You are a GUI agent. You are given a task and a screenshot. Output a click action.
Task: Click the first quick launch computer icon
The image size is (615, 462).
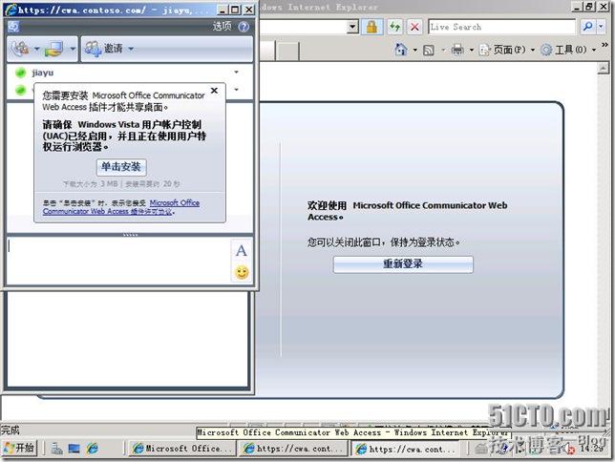56,449
